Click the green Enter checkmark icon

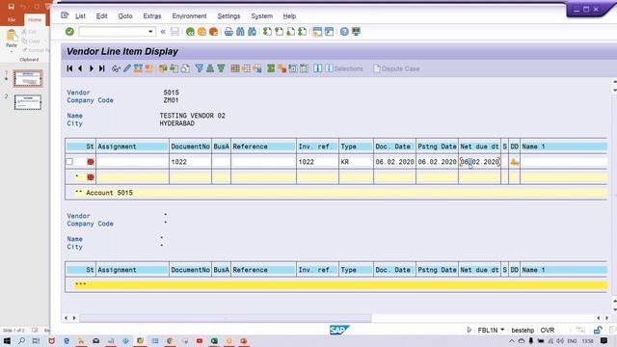[x=69, y=32]
